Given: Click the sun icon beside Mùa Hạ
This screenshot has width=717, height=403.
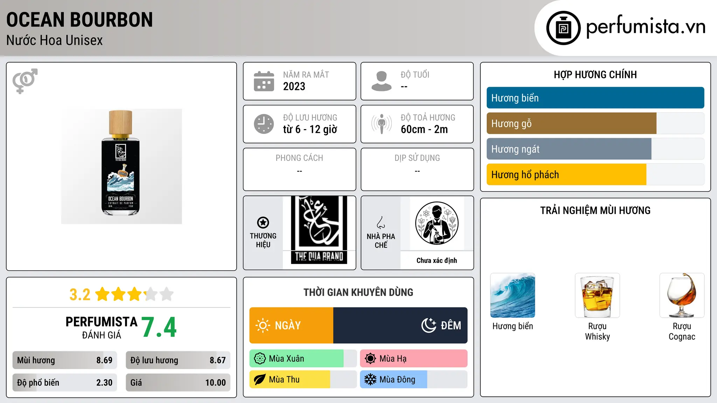Looking at the screenshot, I should (x=370, y=359).
